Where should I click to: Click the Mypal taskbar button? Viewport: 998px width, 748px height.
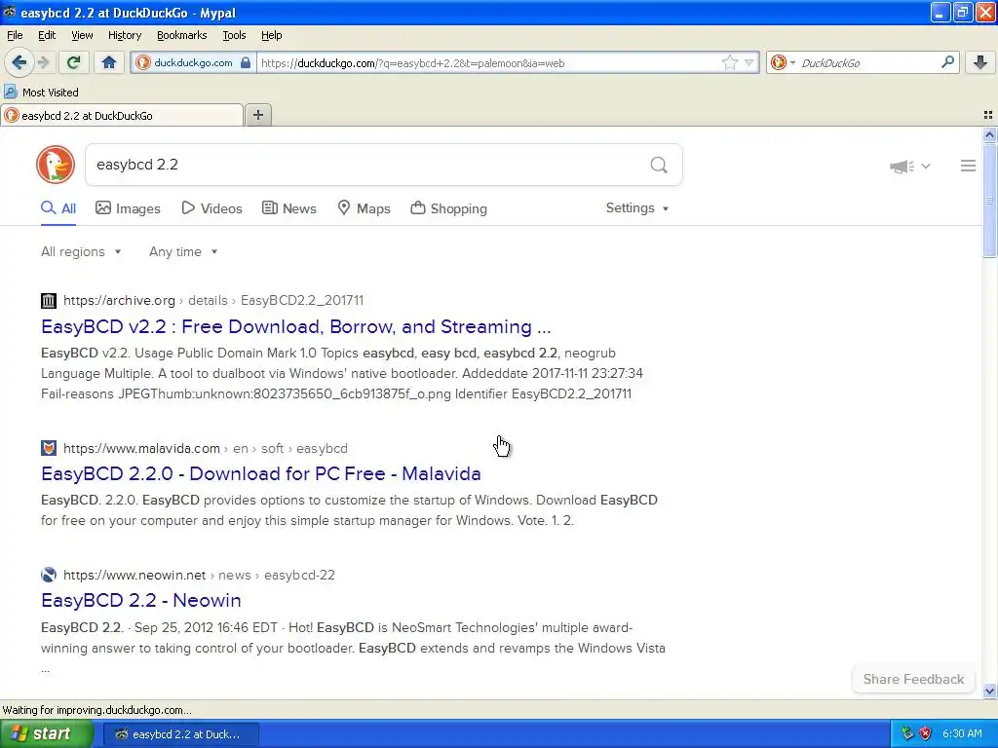[180, 734]
